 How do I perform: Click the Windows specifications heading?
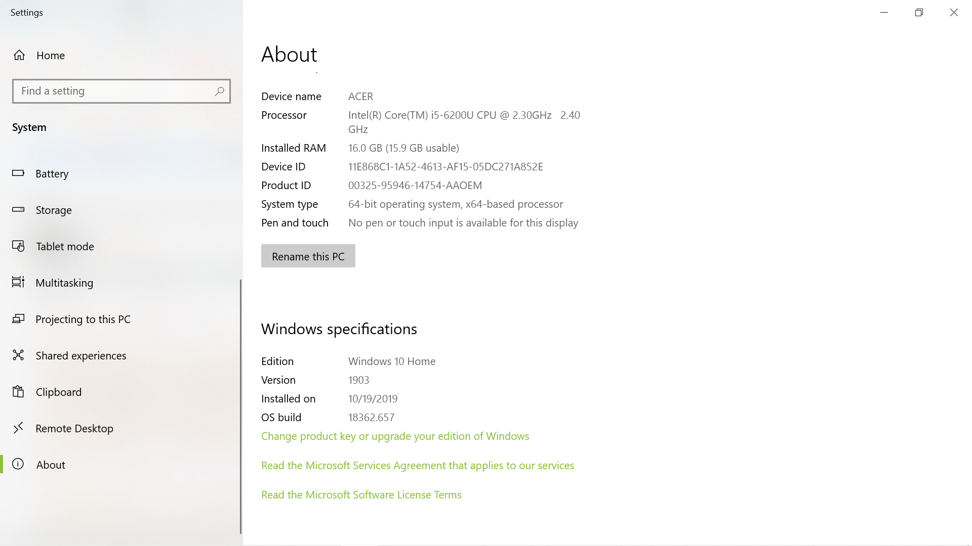(339, 329)
